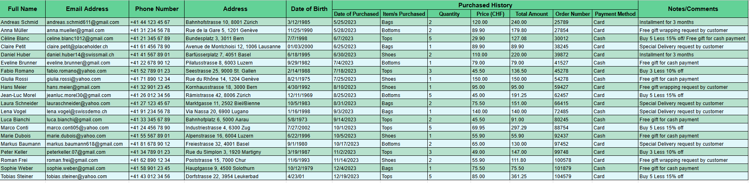Select purchase date cell 7/25/2023
Image resolution: width=750 pixels, height=183 pixels.
(356, 79)
